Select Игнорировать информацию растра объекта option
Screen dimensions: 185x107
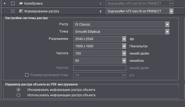coord(18,90)
